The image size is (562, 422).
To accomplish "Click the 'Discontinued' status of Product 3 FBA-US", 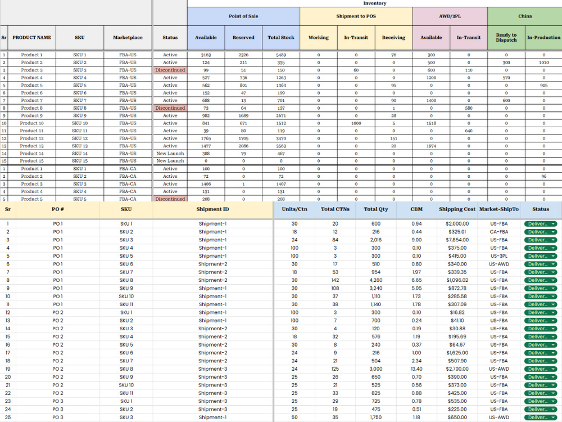I will pyautogui.click(x=170, y=70).
